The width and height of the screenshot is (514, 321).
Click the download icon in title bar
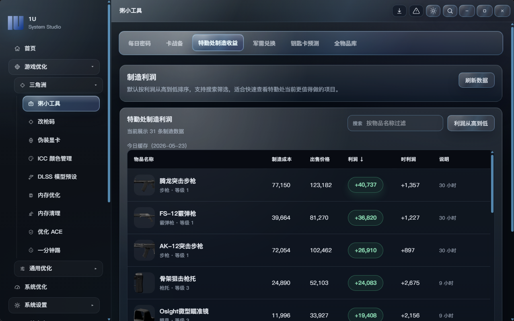coord(399,11)
